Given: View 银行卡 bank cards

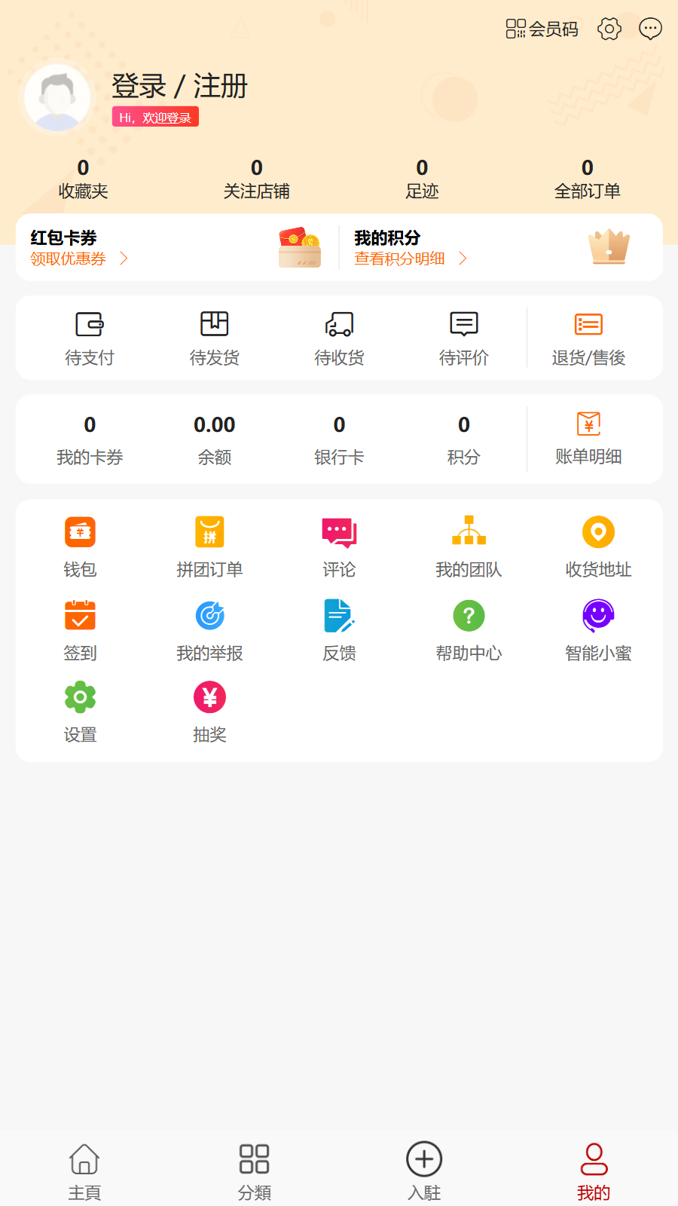Looking at the screenshot, I should coord(339,439).
